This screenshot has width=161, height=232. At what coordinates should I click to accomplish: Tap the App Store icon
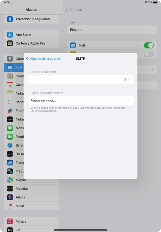(x=10, y=35)
